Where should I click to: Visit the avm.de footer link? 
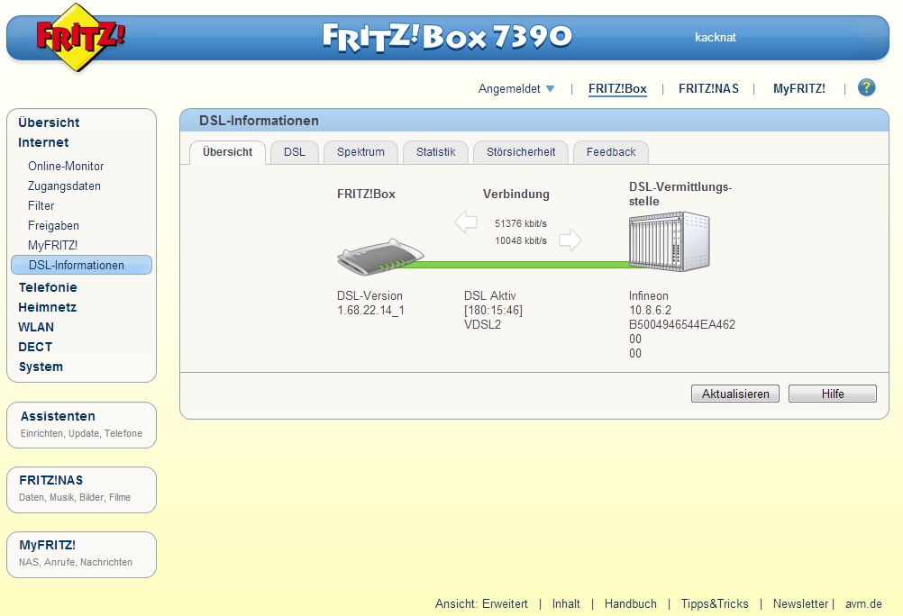click(x=863, y=604)
